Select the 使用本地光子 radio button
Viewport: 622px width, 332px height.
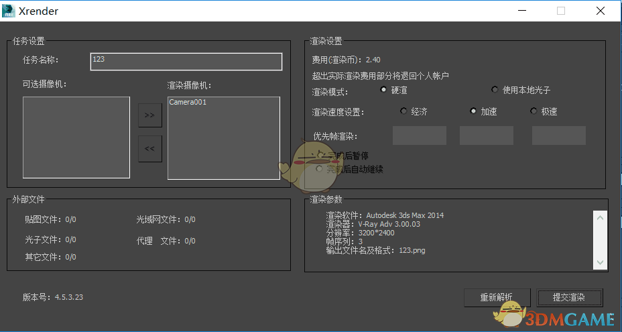(x=494, y=89)
